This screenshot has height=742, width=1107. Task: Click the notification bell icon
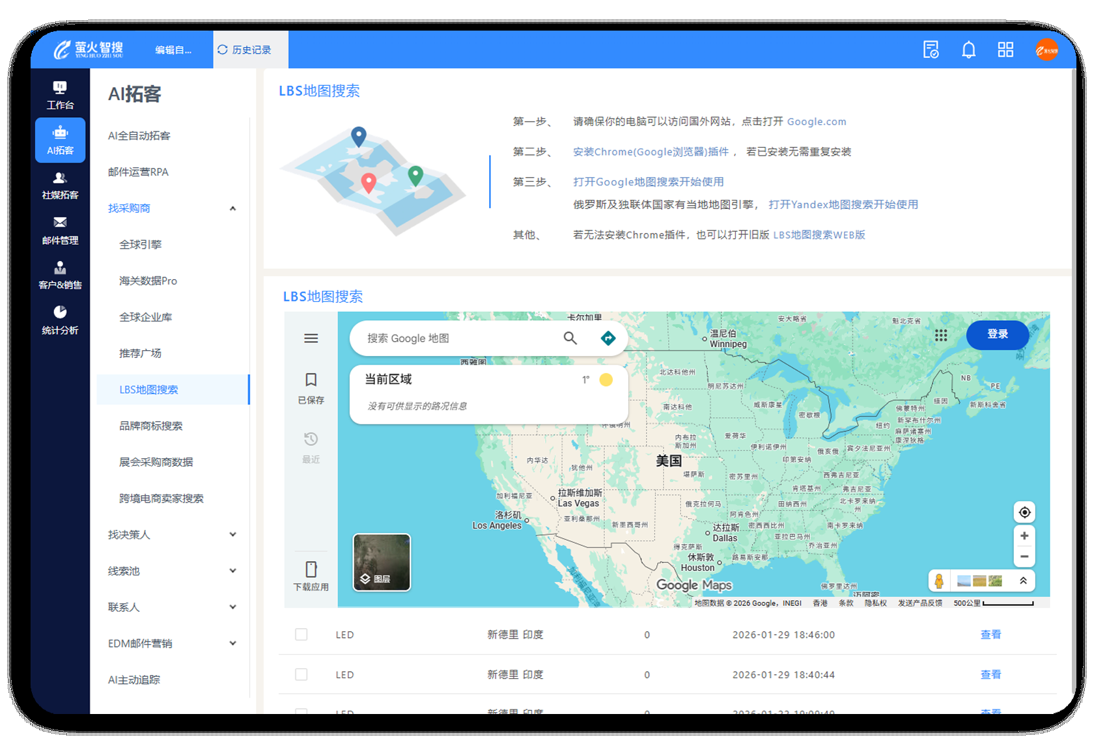(x=968, y=50)
